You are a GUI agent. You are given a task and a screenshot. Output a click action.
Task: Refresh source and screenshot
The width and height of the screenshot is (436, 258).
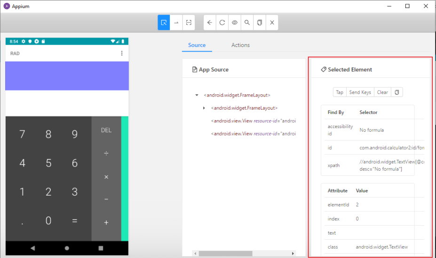click(222, 23)
